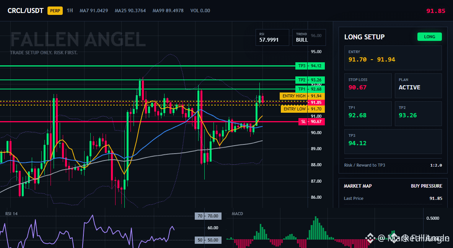The height and width of the screenshot is (248, 453).
Task: Click the 1:2.0 ratio value
Action: tap(436, 165)
